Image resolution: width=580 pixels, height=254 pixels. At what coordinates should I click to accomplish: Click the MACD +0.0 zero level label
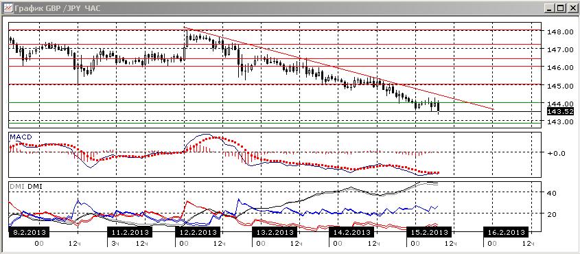[x=557, y=153]
